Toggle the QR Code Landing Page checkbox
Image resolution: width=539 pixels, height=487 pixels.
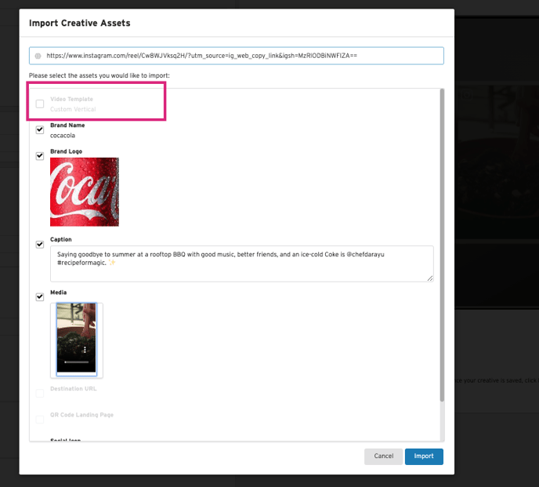[x=40, y=419]
